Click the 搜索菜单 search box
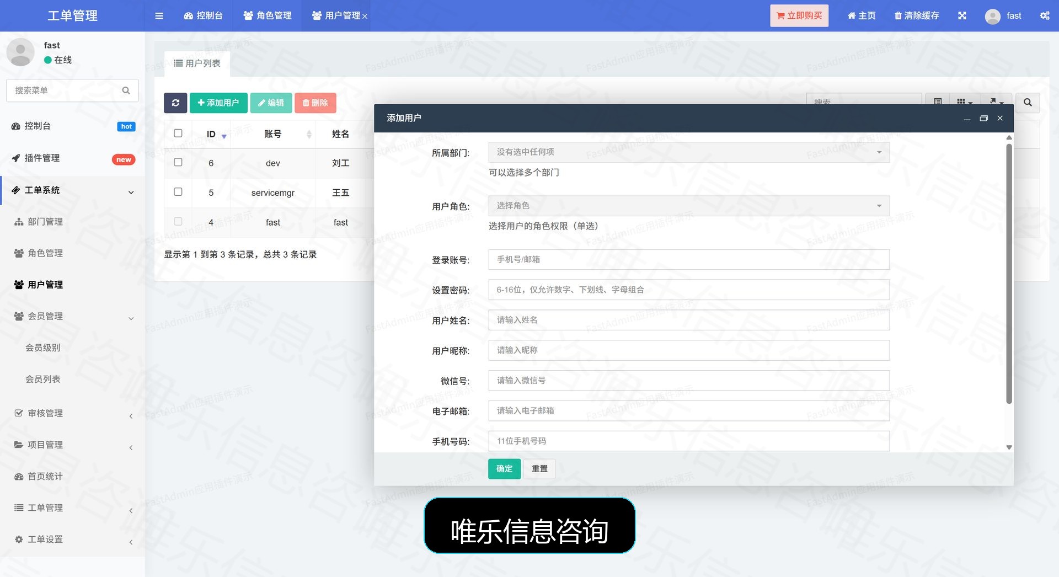 [72, 90]
